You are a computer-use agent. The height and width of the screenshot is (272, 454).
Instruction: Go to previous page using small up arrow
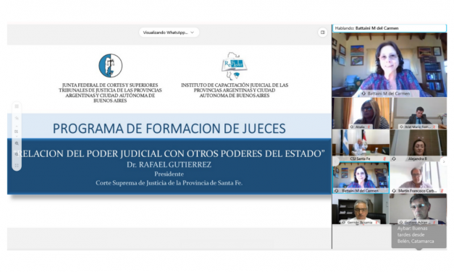coord(17,127)
